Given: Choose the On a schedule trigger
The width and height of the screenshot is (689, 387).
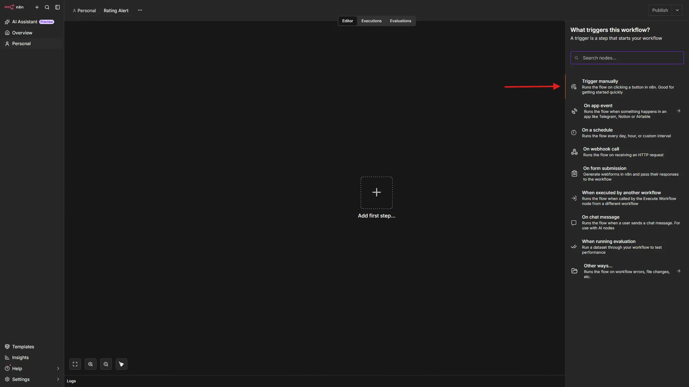Looking at the screenshot, I should coord(627,133).
